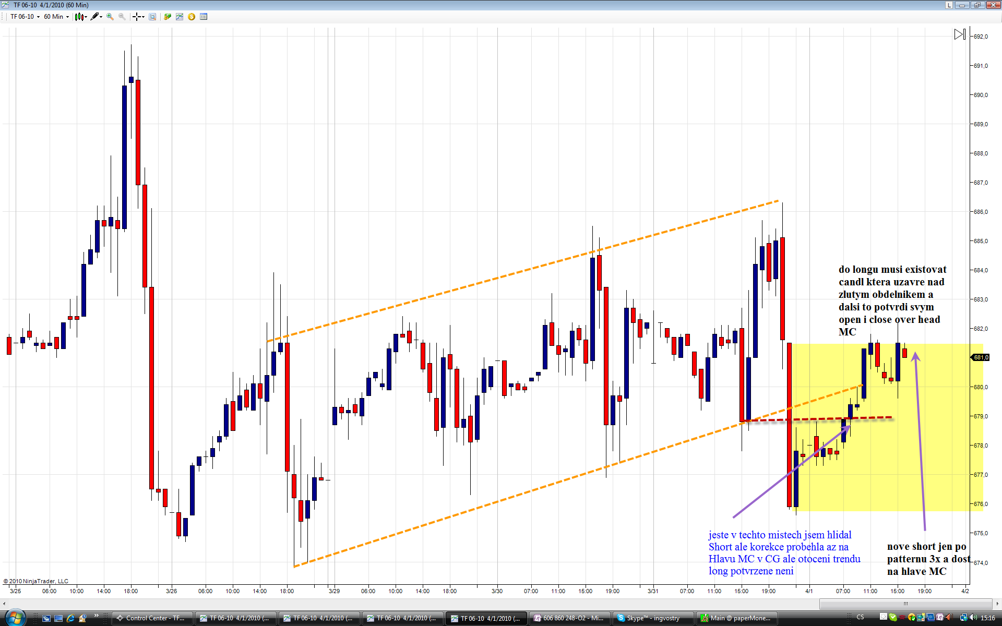Toggle the data box icon
This screenshot has width=1002, height=626.
pyautogui.click(x=152, y=17)
